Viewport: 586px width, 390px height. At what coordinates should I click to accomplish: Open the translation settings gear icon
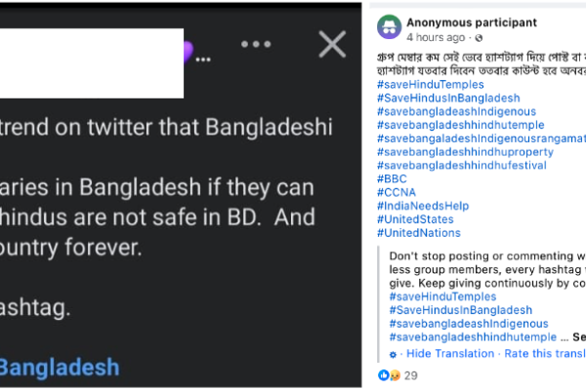point(393,355)
